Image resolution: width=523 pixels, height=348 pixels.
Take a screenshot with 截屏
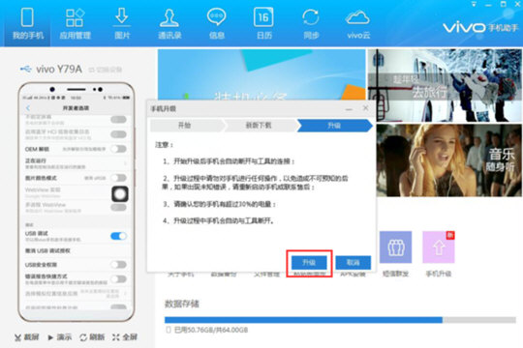point(27,337)
